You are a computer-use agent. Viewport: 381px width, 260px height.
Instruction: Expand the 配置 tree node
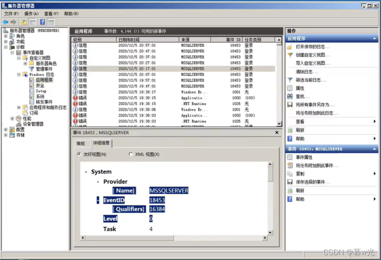6,129
